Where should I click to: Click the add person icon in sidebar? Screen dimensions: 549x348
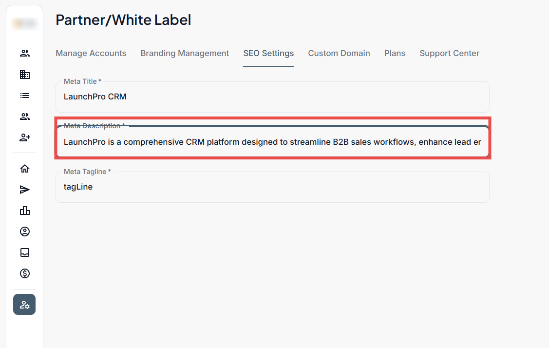[x=25, y=137]
